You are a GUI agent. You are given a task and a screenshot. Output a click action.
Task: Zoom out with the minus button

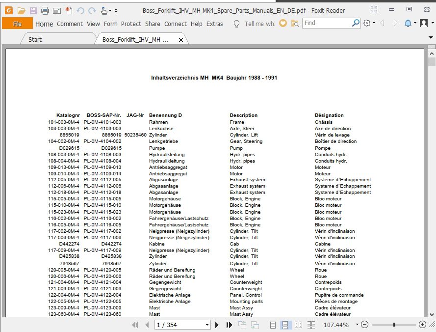click(364, 325)
